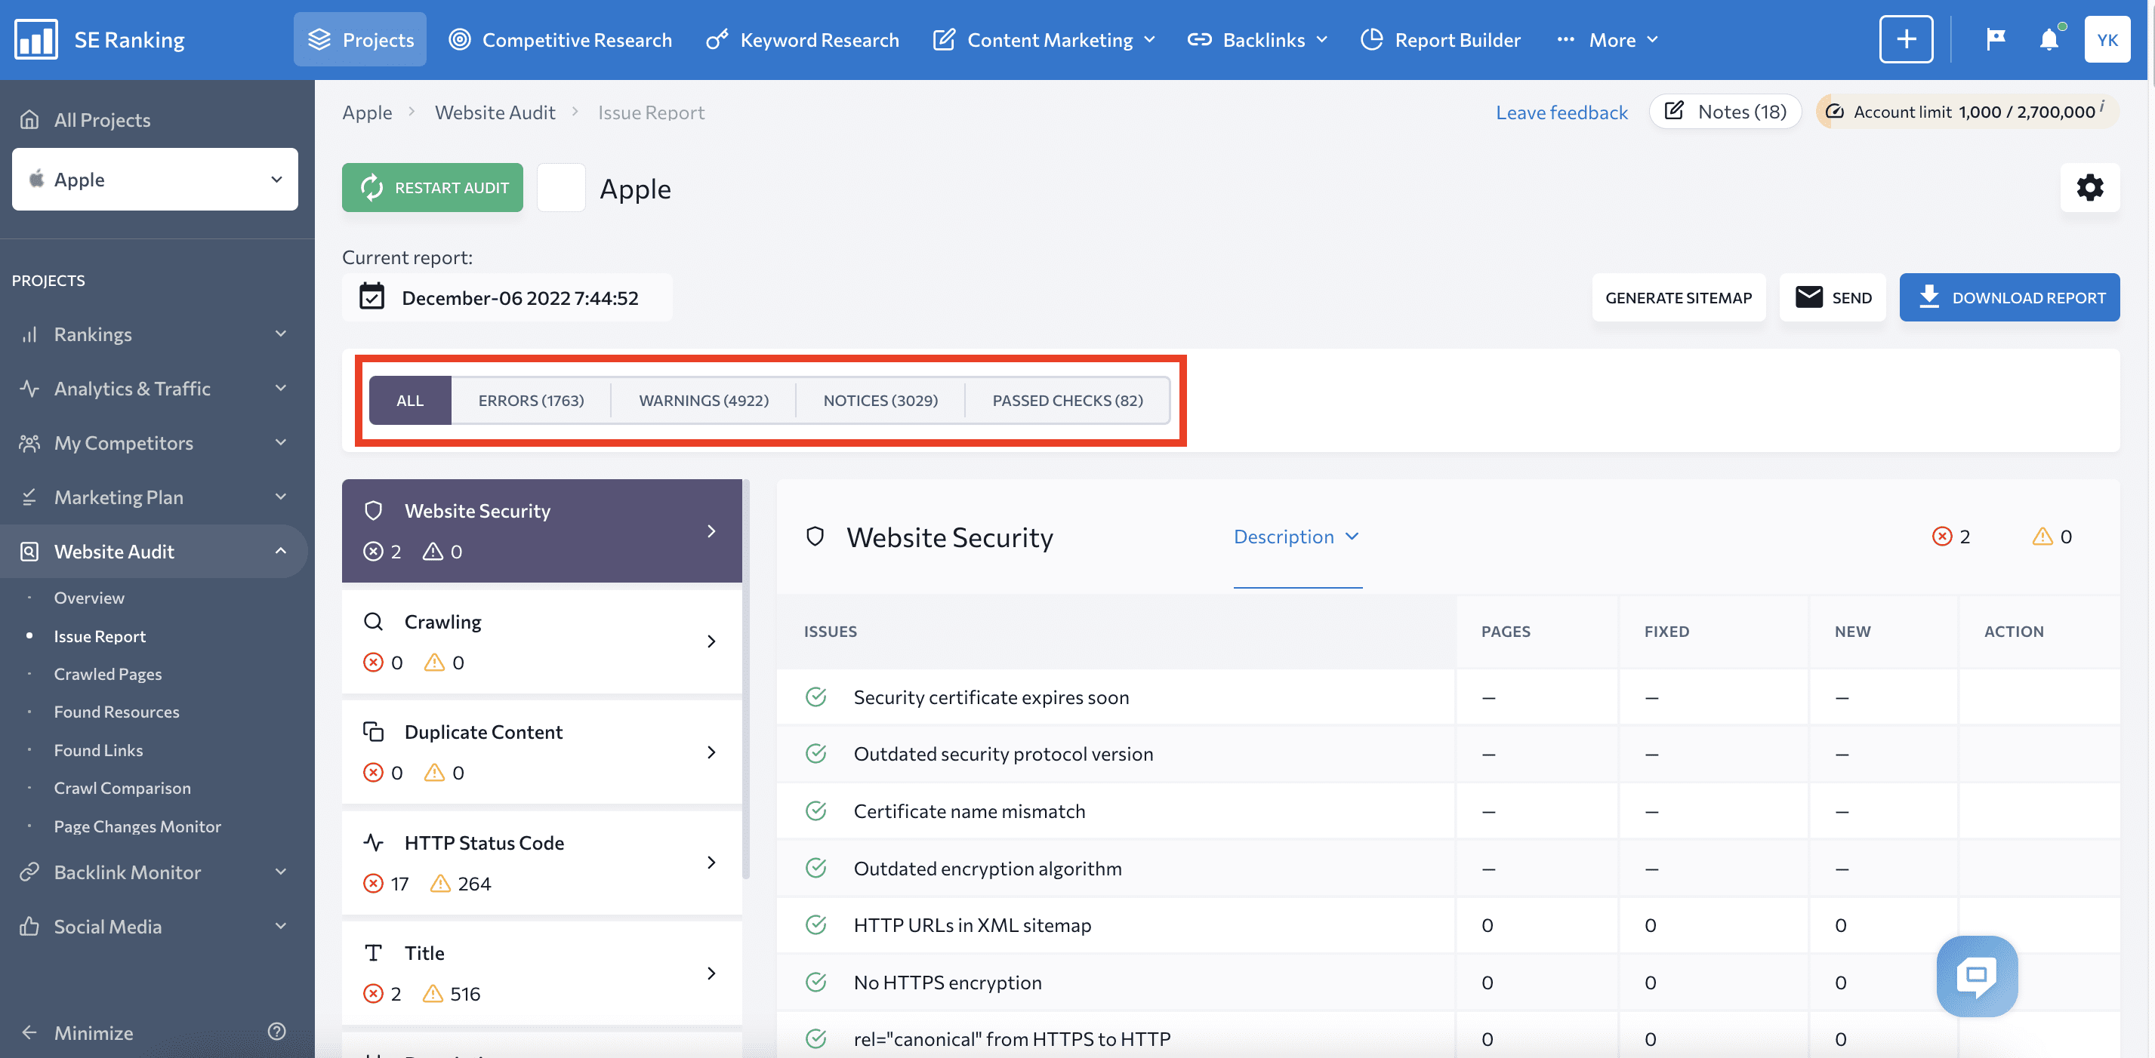The image size is (2155, 1058).
Task: Click DOWNLOAD REPORT button
Action: 2009,298
